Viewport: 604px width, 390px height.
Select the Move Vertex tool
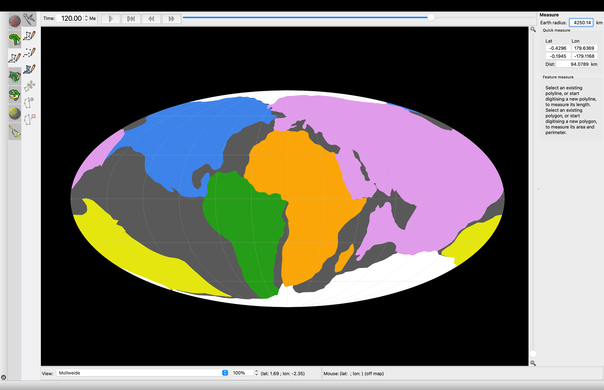29,86
